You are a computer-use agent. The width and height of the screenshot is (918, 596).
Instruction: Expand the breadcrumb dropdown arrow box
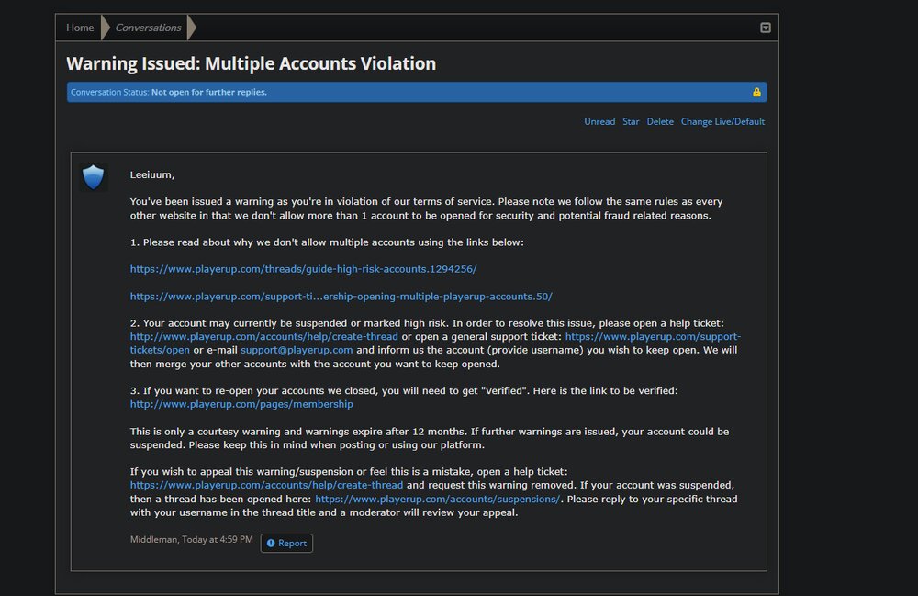(x=766, y=28)
